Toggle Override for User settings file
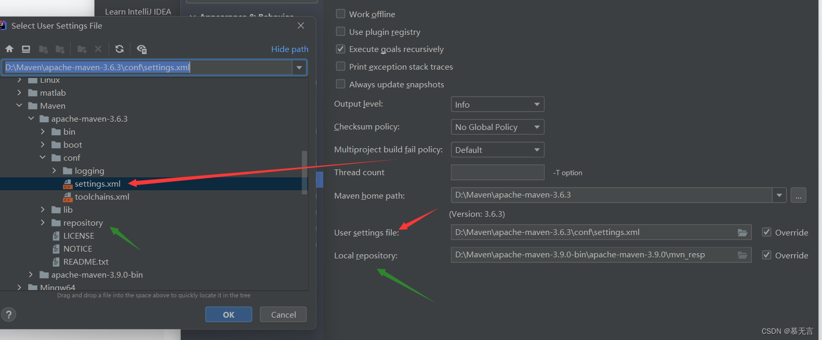Screen dimensions: 822x340 coord(766,232)
